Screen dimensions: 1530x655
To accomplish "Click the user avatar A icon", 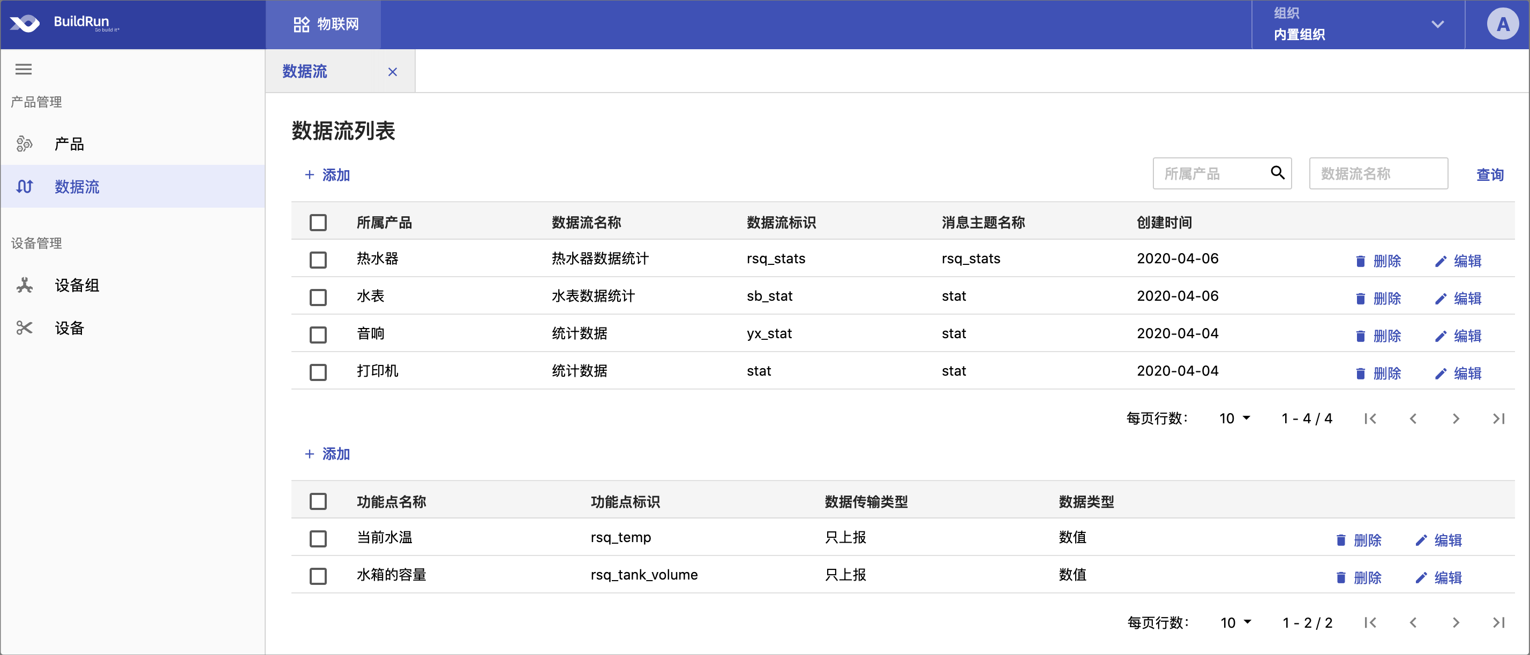I will click(x=1502, y=24).
